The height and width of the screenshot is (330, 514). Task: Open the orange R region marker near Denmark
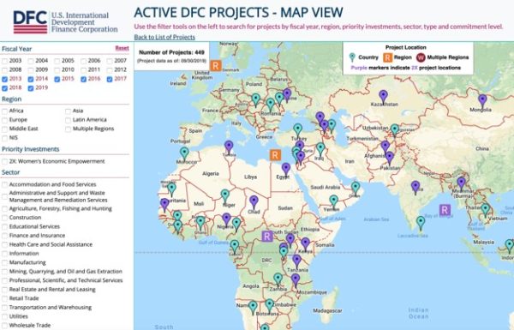coord(216,66)
